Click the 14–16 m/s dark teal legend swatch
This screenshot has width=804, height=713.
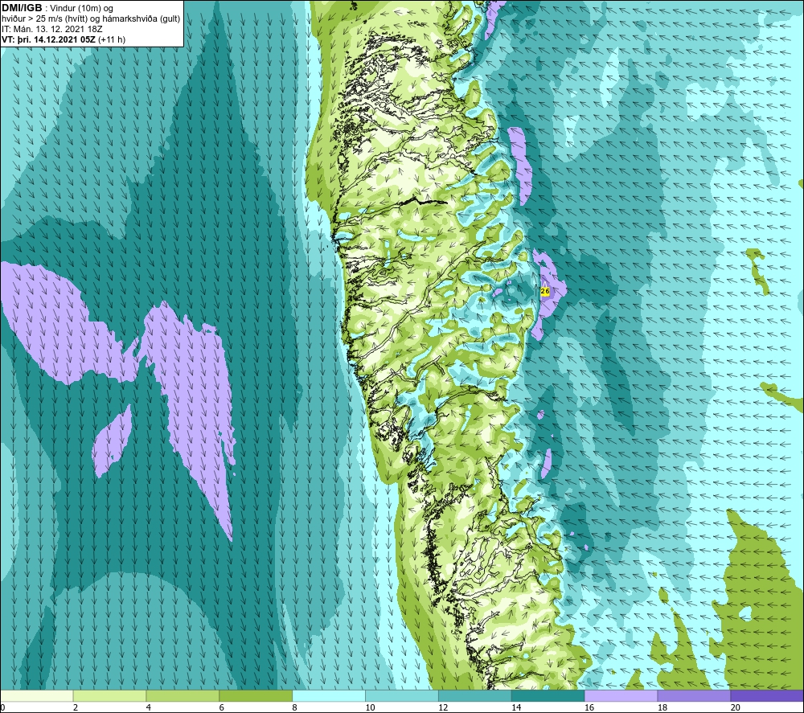[548, 696]
